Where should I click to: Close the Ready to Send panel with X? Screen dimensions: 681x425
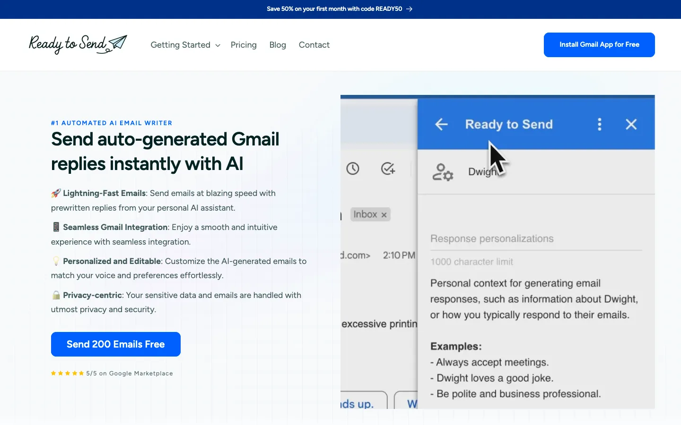pyautogui.click(x=631, y=124)
